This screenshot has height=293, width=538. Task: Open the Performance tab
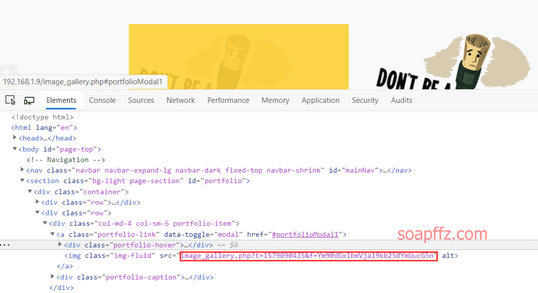228,100
